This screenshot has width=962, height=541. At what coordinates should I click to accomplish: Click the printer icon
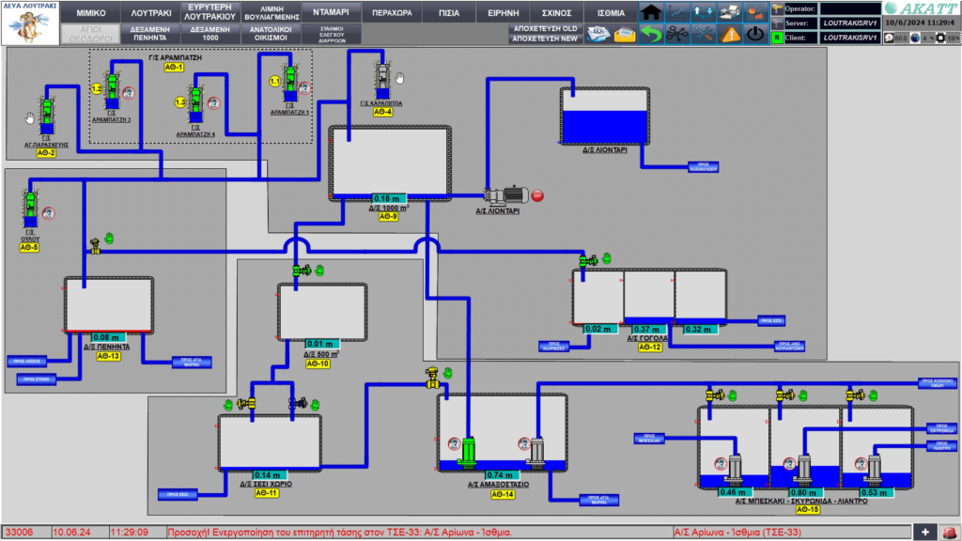click(729, 11)
